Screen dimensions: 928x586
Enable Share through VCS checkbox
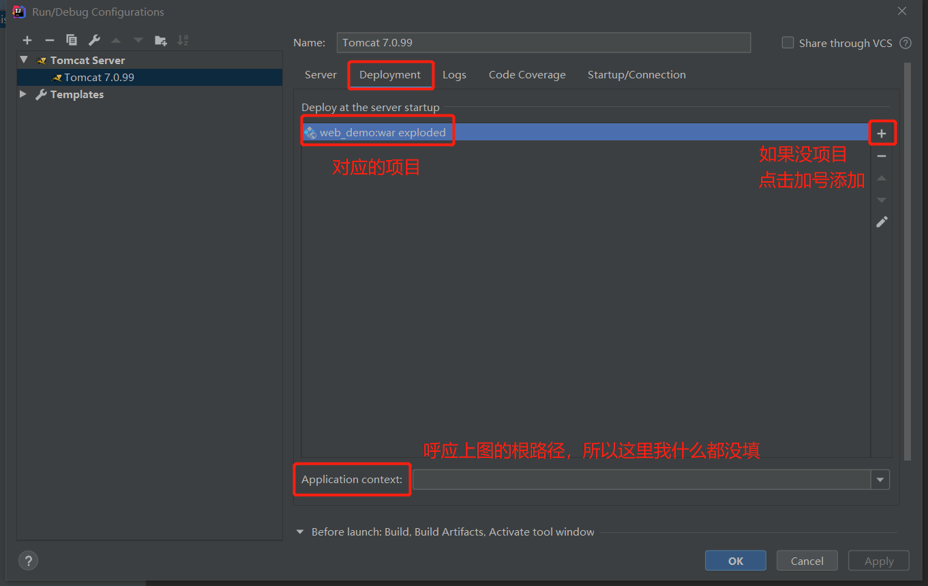[788, 42]
